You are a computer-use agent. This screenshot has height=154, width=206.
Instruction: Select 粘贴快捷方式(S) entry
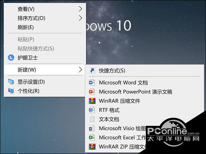click(x=45, y=48)
